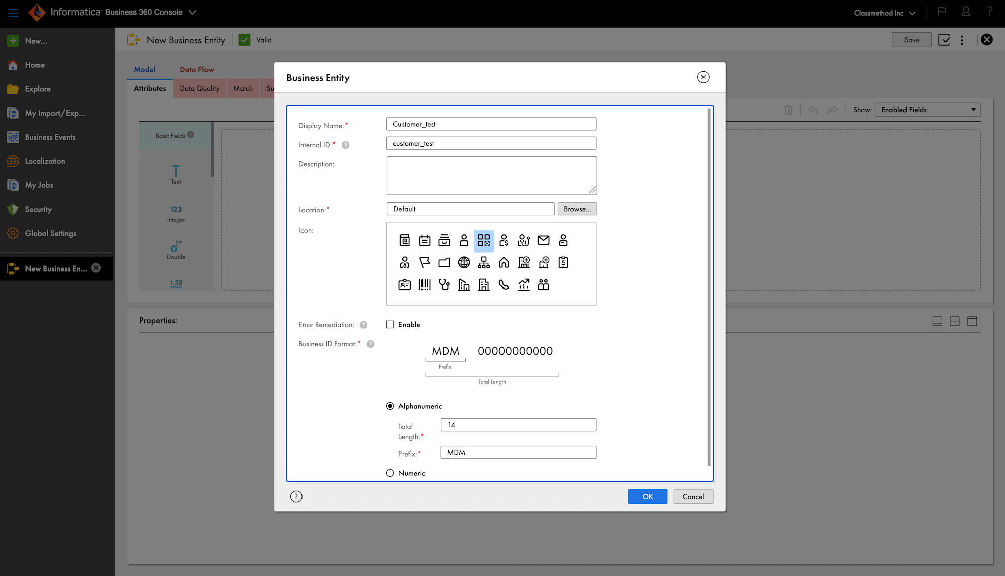This screenshot has width=1005, height=576.
Task: Click Browse to change location
Action: tap(577, 209)
